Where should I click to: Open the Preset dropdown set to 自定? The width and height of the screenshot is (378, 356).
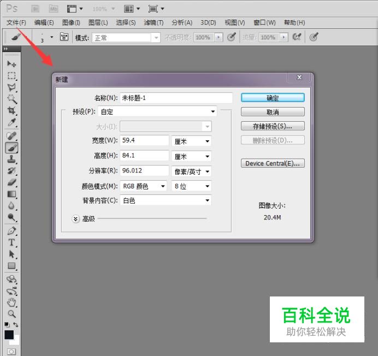coord(157,111)
